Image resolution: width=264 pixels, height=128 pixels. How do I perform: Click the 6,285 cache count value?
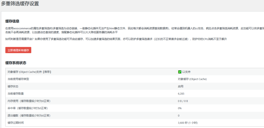(x=181, y=94)
